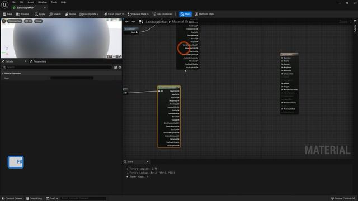
Task: Open the Details settings gear
Action: [120, 67]
